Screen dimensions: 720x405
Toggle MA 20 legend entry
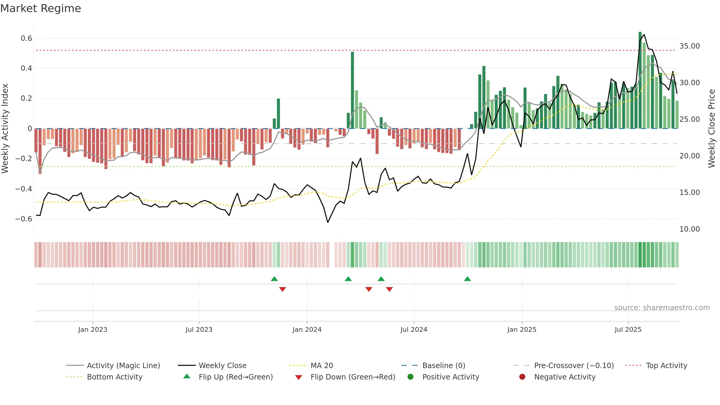coord(311,365)
